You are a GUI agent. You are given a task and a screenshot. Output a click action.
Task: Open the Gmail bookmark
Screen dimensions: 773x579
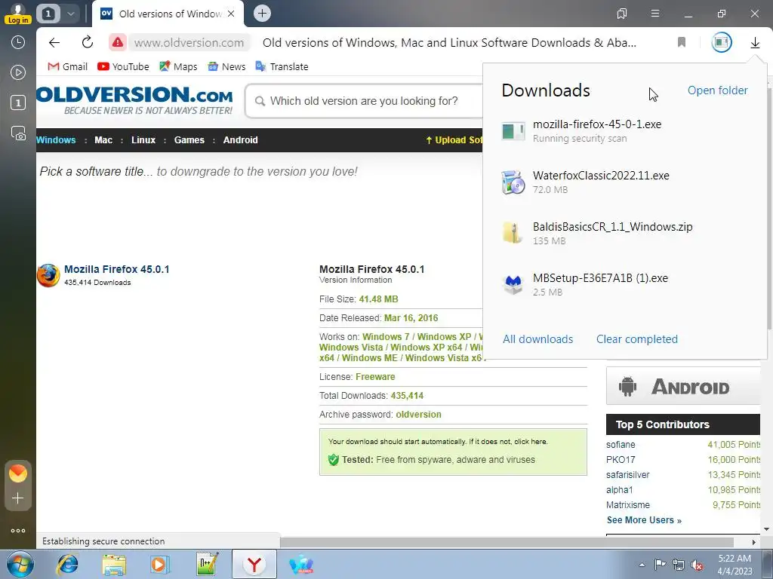click(x=67, y=66)
